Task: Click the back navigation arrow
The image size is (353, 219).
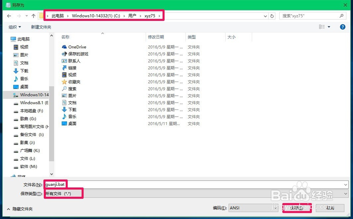Action: (9, 16)
